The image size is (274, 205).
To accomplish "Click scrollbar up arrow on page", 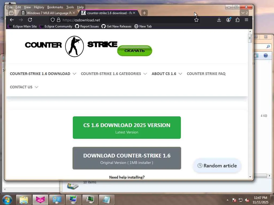I will pyautogui.click(x=250, y=31).
